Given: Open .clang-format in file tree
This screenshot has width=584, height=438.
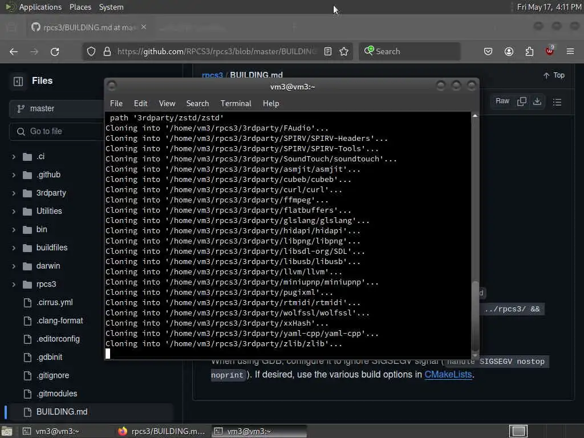Looking at the screenshot, I should pyautogui.click(x=59, y=321).
